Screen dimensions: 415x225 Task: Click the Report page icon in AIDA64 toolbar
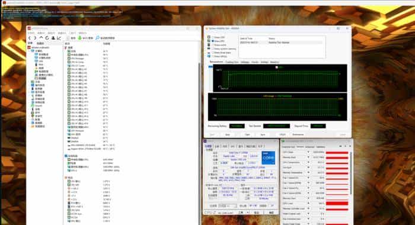[x=68, y=38]
